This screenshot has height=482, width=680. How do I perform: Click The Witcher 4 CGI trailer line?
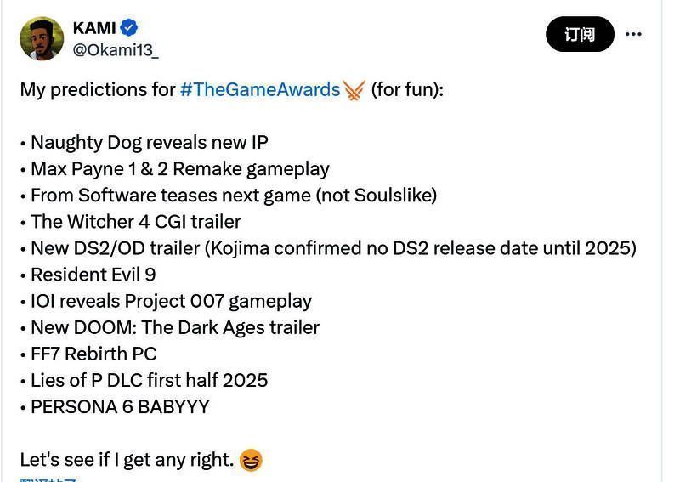pos(135,221)
